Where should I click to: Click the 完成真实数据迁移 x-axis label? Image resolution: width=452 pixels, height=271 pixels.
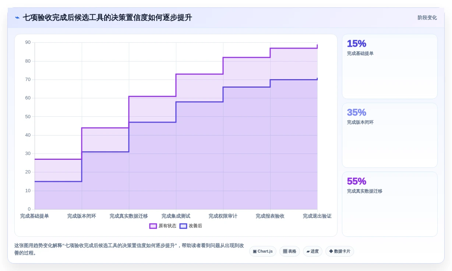pyautogui.click(x=129, y=216)
